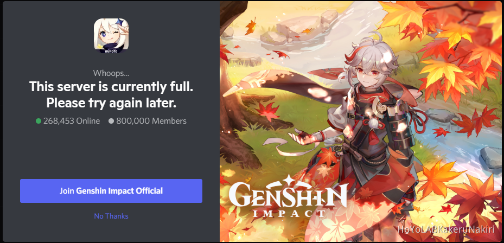Click the star sparkle above Genshin logo
Screen dimensions: 504x243
289,180
